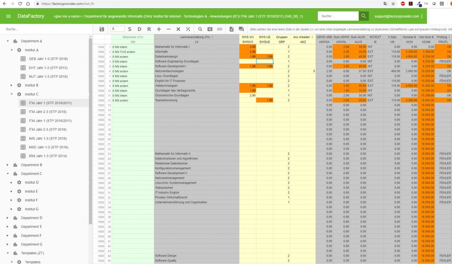The image size is (452, 264).
Task: Open the document export icon in the toolbar
Action: (230, 29)
